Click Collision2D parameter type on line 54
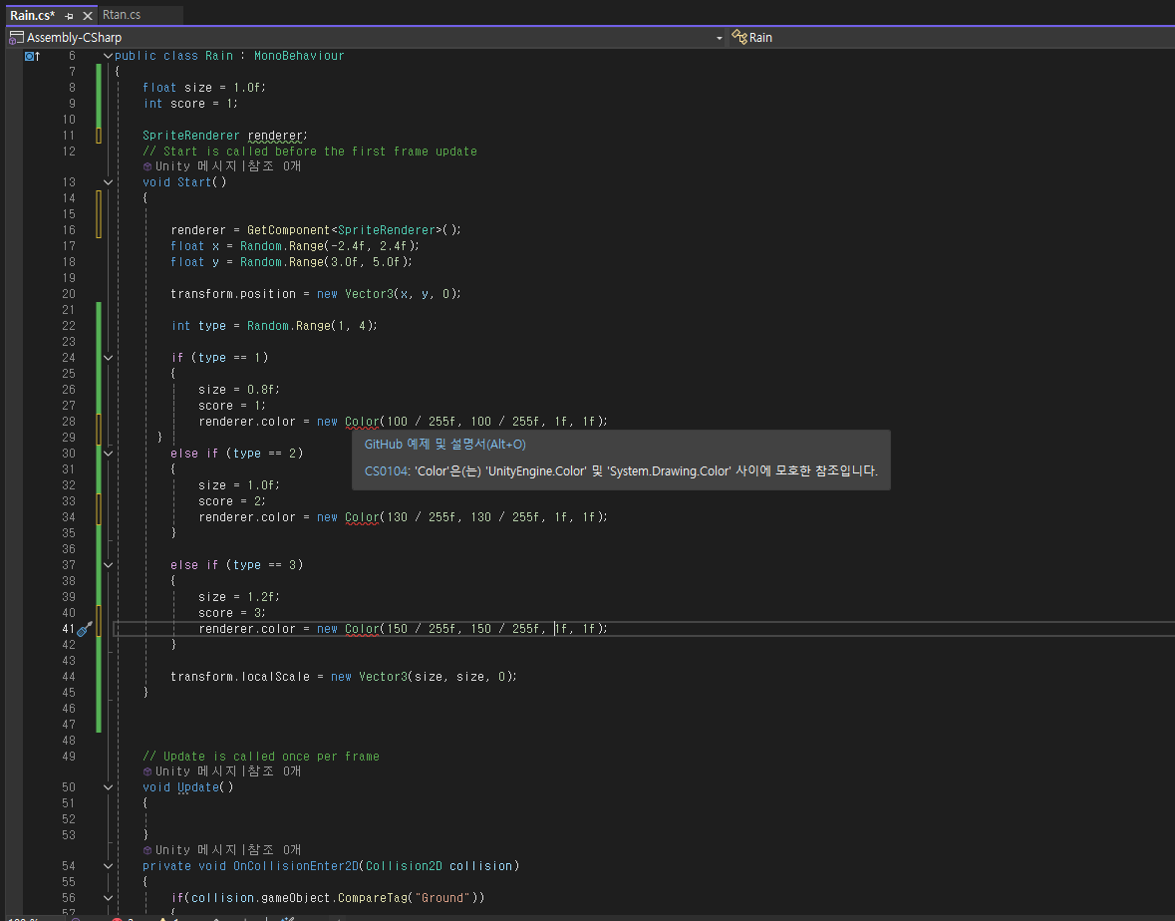 tap(404, 866)
